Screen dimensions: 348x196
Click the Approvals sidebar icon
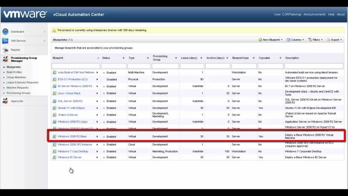coord(5,101)
